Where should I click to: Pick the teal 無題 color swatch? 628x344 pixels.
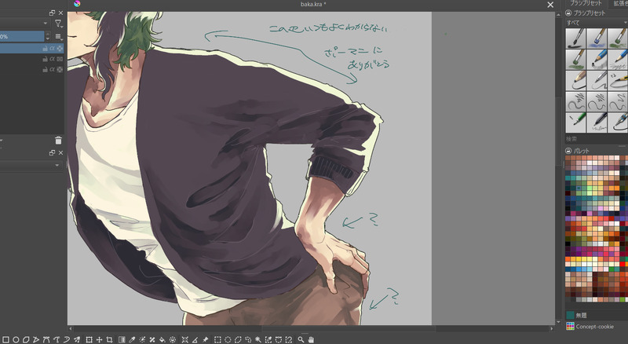(571, 315)
